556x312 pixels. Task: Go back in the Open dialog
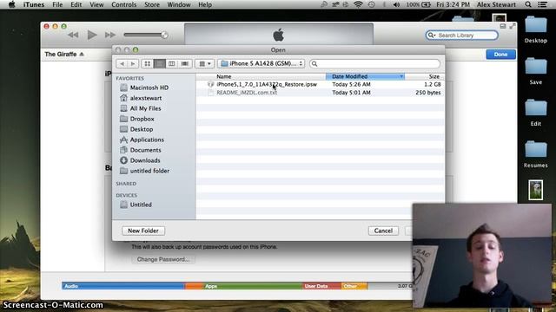tap(122, 63)
